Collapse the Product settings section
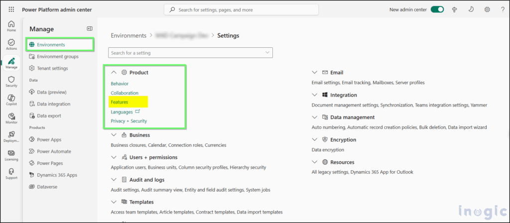Image resolution: width=510 pixels, height=223 pixels. click(114, 73)
